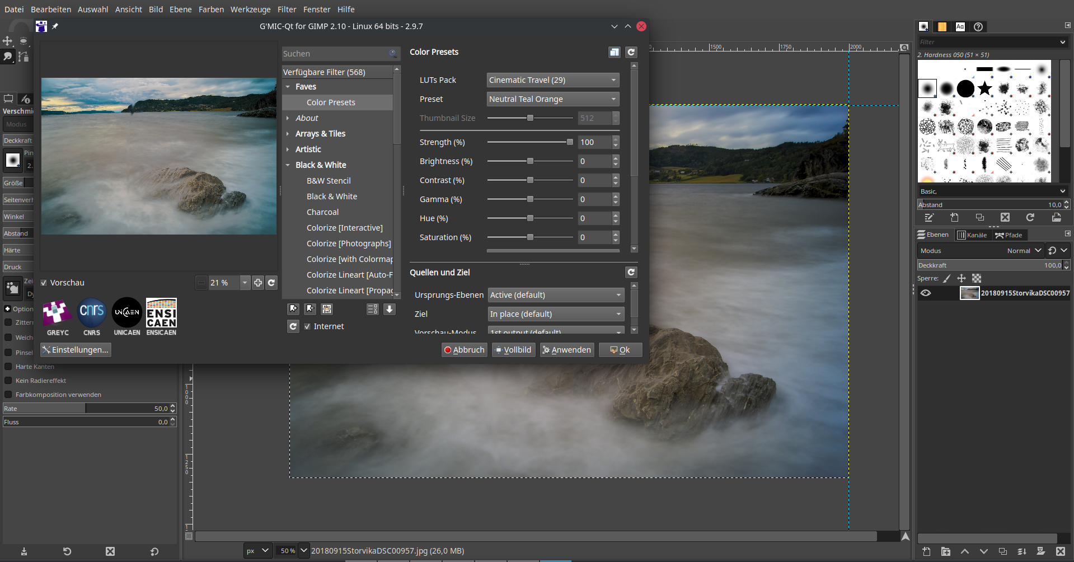Expand the Arrays & Tiles category
This screenshot has width=1074, height=562.
tap(288, 134)
